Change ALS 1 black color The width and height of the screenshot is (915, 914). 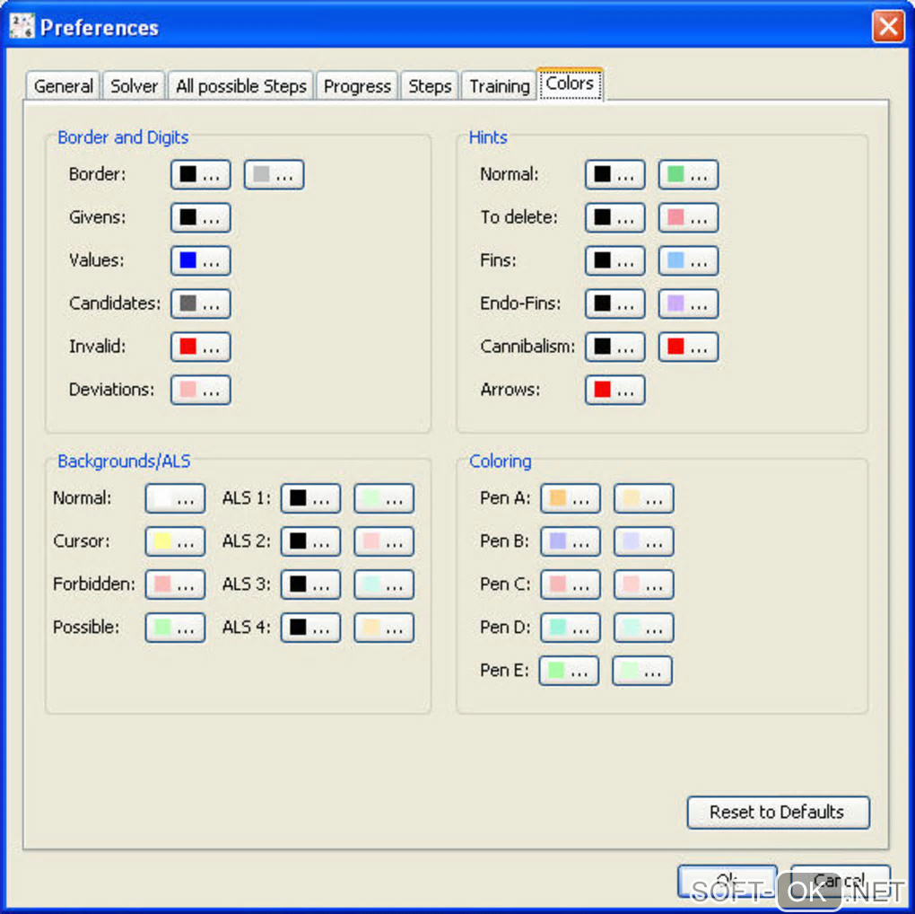[310, 499]
